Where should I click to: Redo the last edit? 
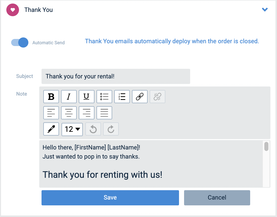(111, 129)
